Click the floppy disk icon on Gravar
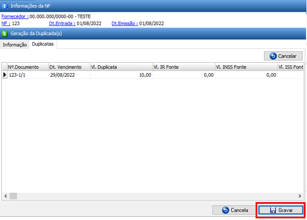The width and height of the screenshot is (307, 220). (273, 210)
